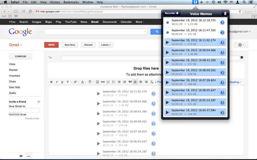Viewport: 257px width, 160px height.
Task: Collapse the Invite a friend section
Action: (x=39, y=102)
